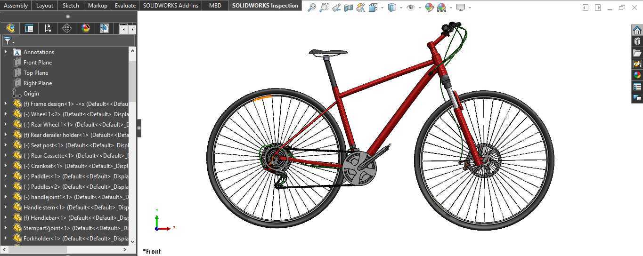Expand the Frame design<1> component
The image size is (643, 256).
click(6, 104)
